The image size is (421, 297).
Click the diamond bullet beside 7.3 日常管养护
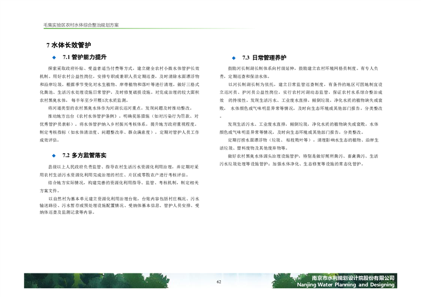click(x=234, y=57)
